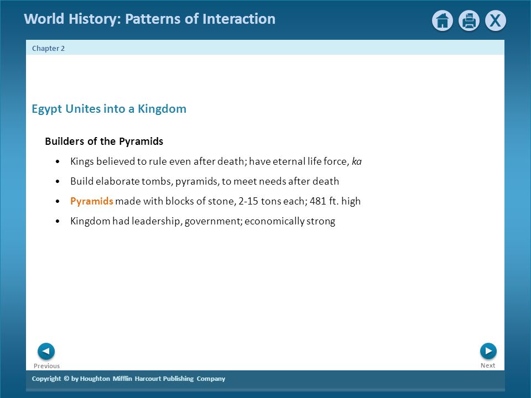Select the Chapter 2 header label

click(x=48, y=49)
